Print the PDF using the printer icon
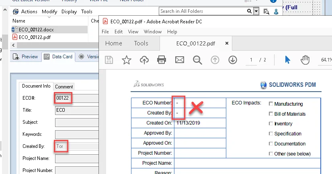The height and width of the screenshot is (174, 332). click(x=162, y=60)
